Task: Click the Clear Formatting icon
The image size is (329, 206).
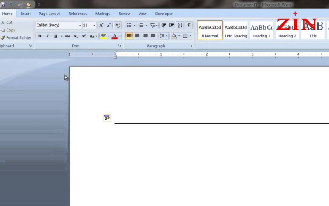Action: 118,26
